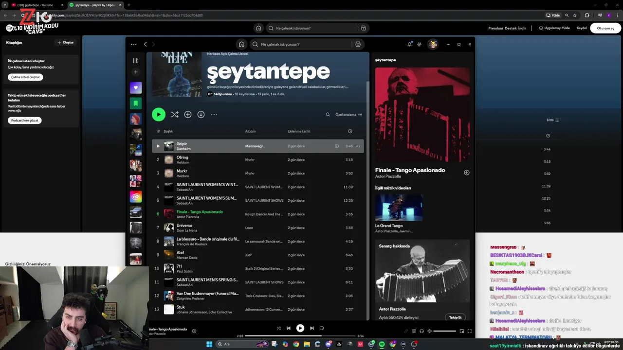Open the 140journos playlist owner link
The width and height of the screenshot is (623, 350).
[x=223, y=94]
